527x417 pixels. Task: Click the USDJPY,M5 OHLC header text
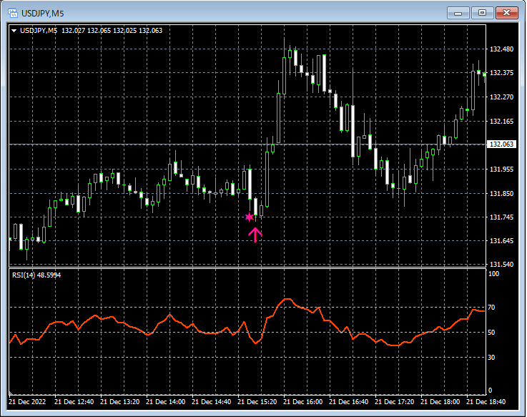click(91, 31)
